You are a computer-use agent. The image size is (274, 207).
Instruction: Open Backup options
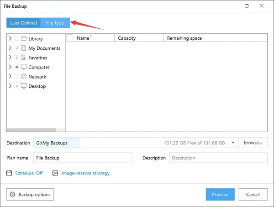(30, 194)
